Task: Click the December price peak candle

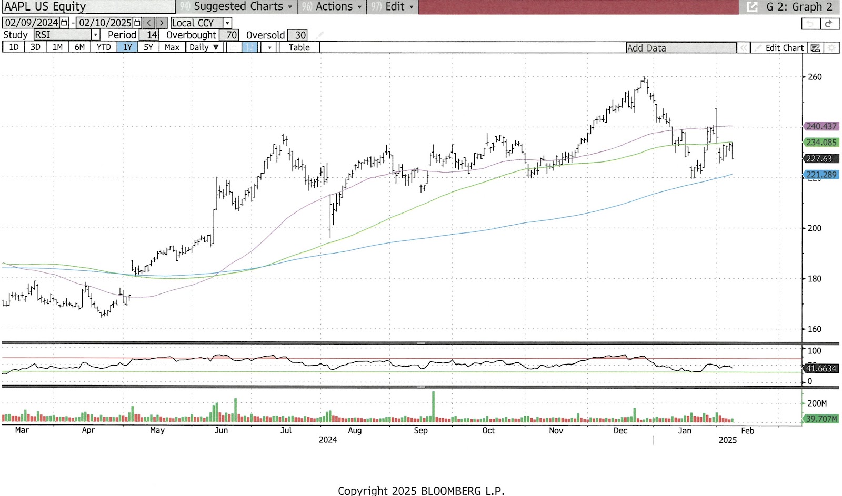Action: tap(645, 82)
